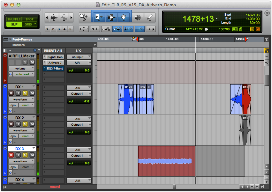Select the Zoomer tool

click(83, 18)
